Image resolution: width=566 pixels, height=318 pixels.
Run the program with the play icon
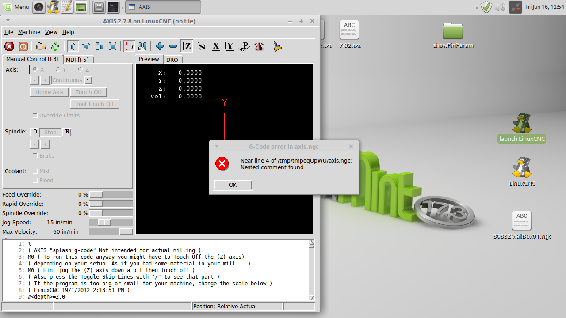(73, 46)
